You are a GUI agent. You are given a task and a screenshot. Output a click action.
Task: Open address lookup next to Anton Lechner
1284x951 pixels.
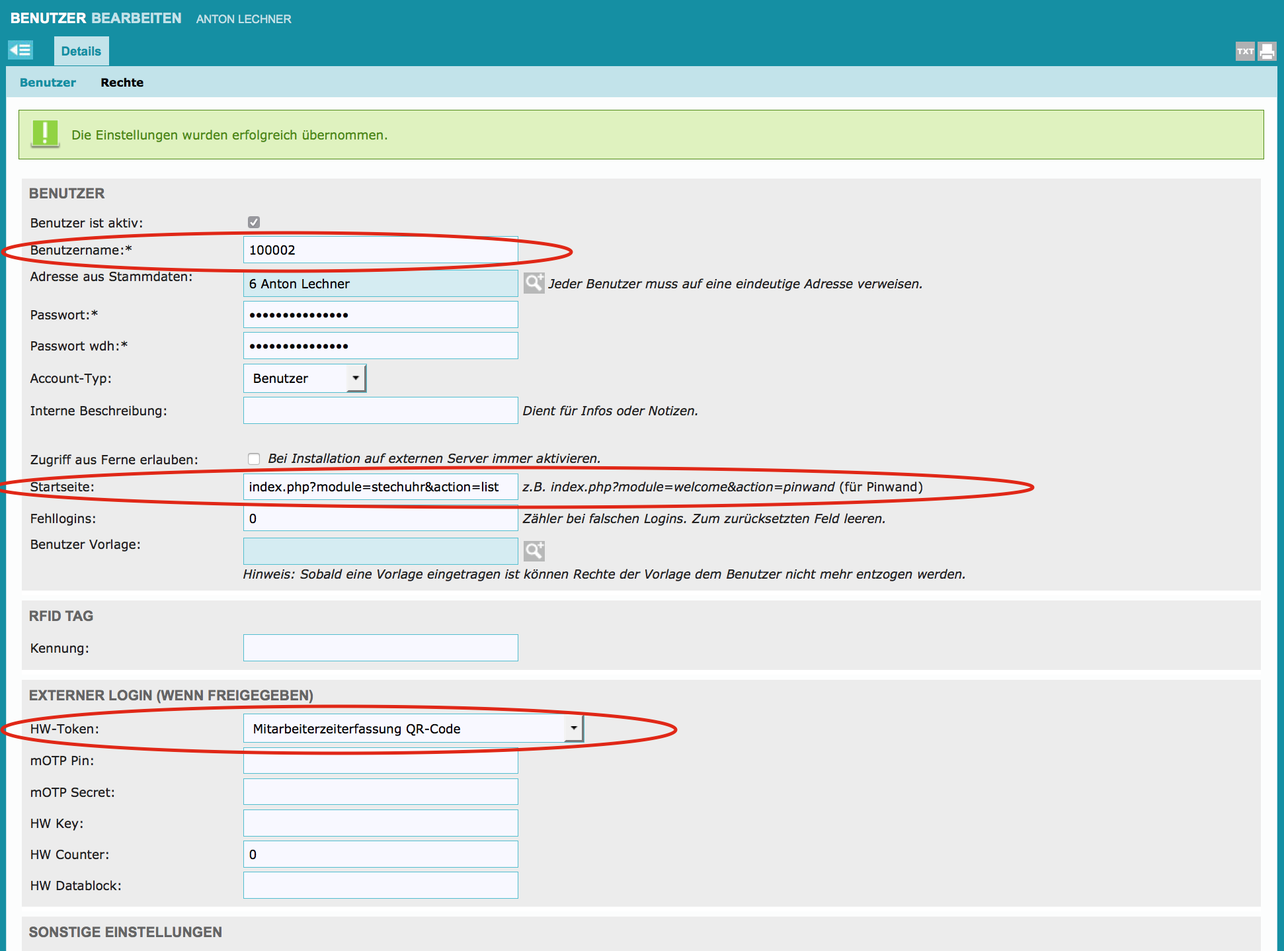534,283
